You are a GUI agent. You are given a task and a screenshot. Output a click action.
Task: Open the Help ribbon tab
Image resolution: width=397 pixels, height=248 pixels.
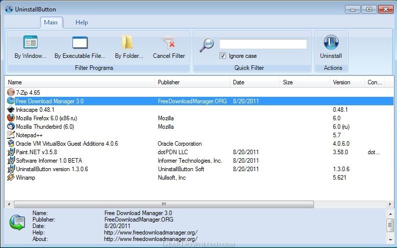(x=81, y=22)
